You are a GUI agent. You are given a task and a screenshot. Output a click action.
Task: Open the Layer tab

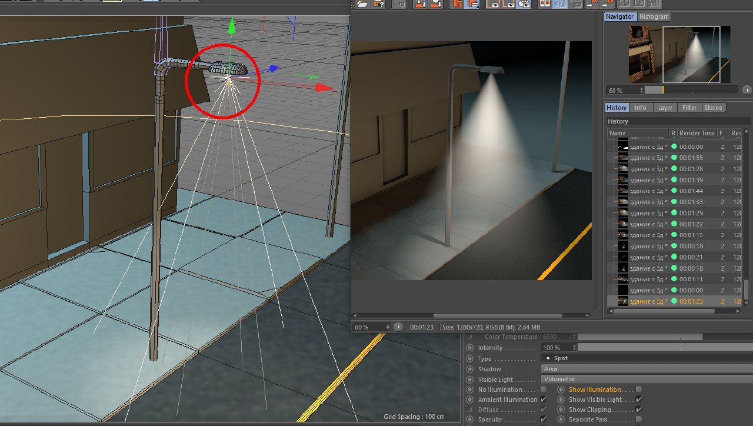coord(665,108)
